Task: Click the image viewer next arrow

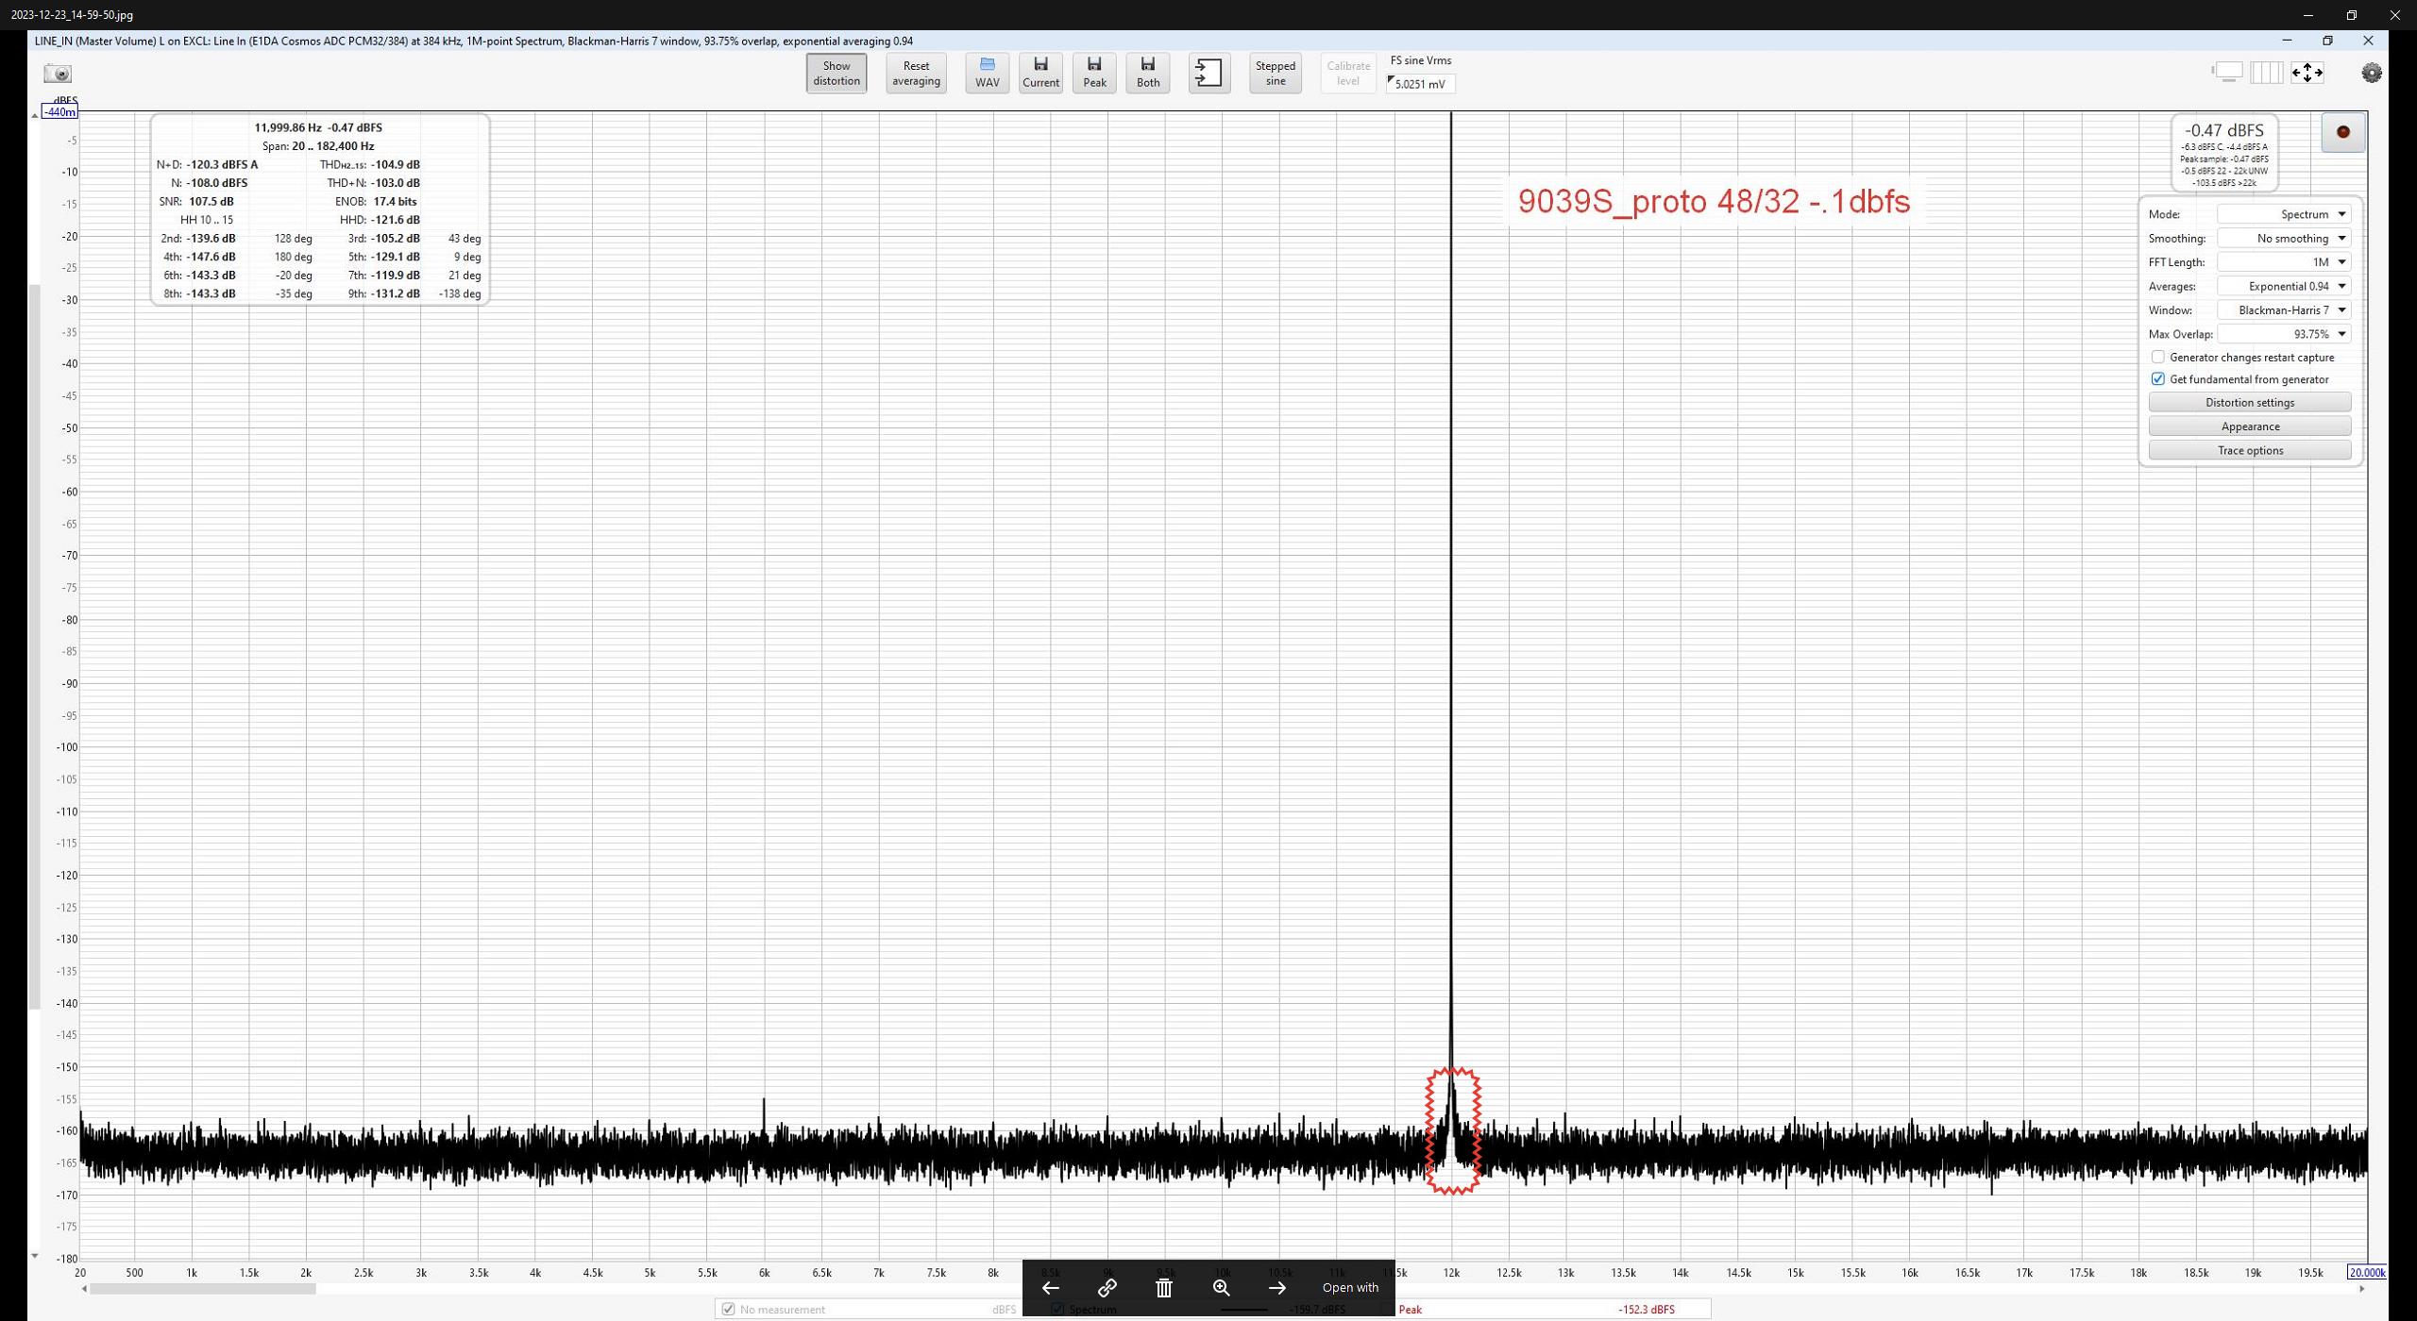Action: pos(1277,1288)
